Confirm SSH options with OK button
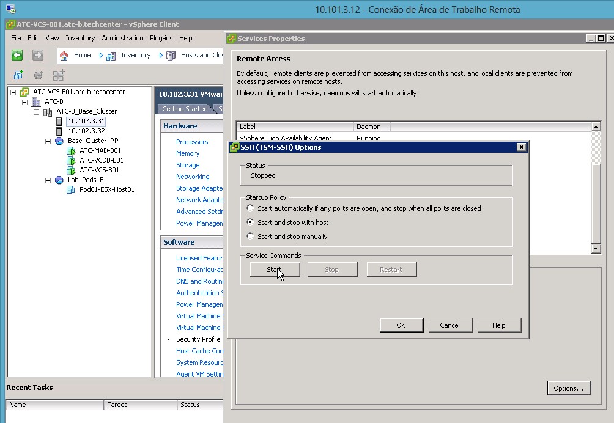The height and width of the screenshot is (423, 614). (x=401, y=325)
